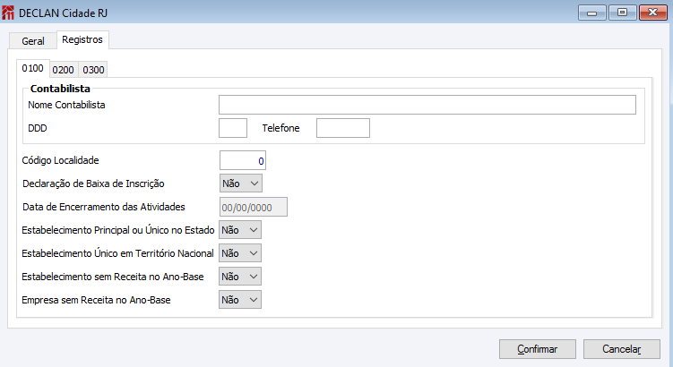Click the Confirmar button

(538, 349)
